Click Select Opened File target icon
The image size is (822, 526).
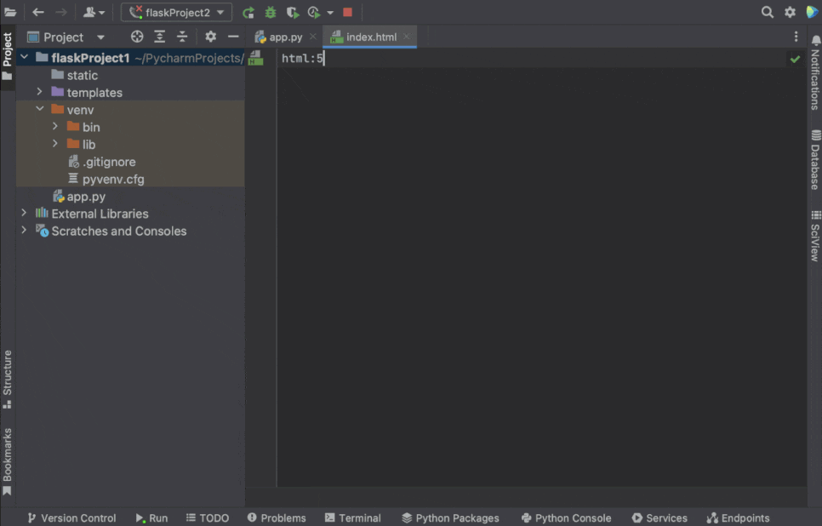(x=137, y=37)
